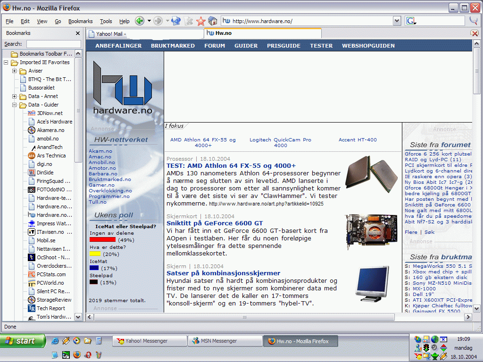Open the TESTER navigation link
Screen dimensions: 483x362
coord(321,46)
